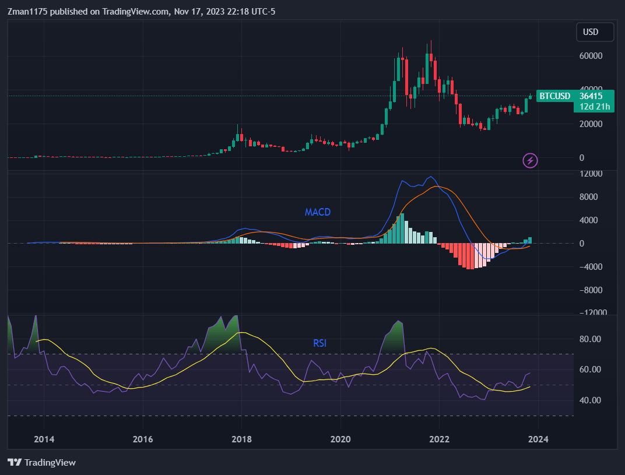The height and width of the screenshot is (475, 625).
Task: Click the 2014 time axis label
Action: point(44,439)
